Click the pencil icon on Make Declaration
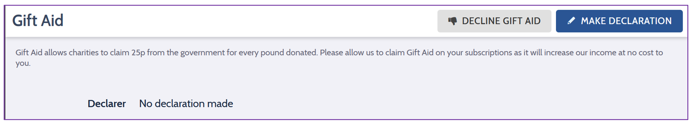The image size is (692, 124). 571,21
